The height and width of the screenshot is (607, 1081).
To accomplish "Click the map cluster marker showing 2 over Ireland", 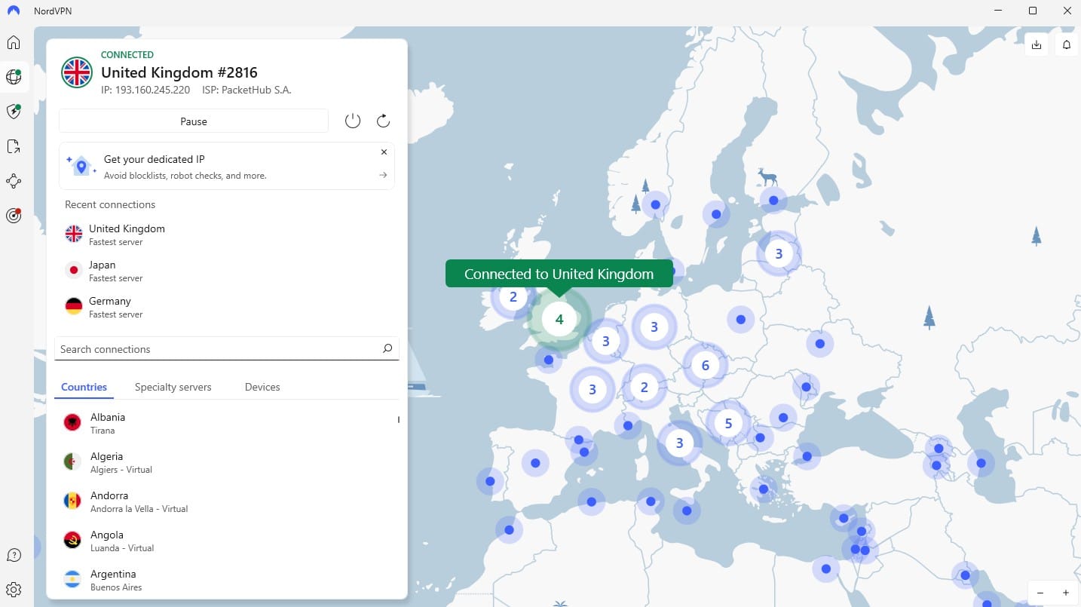I will tap(513, 296).
